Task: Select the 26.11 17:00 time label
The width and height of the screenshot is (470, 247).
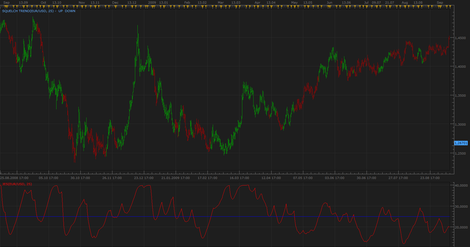Action: (x=112, y=178)
